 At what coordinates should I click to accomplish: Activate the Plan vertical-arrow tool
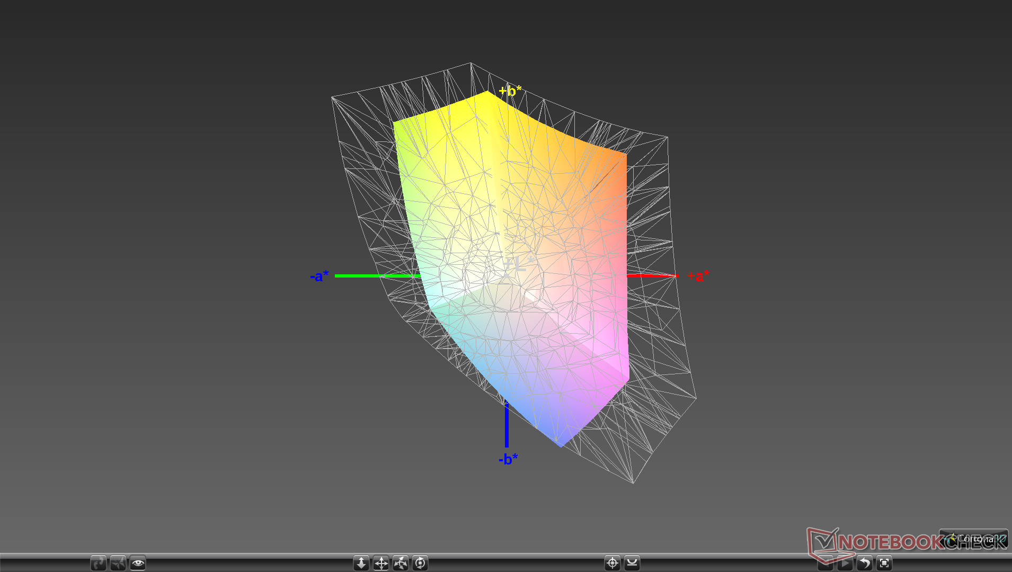point(361,562)
